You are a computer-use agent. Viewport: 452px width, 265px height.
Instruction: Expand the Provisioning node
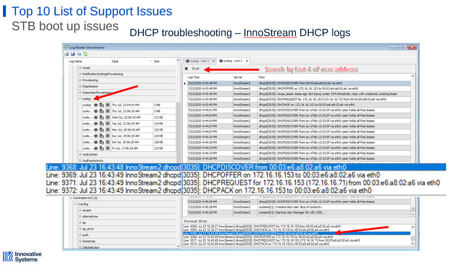(80, 80)
